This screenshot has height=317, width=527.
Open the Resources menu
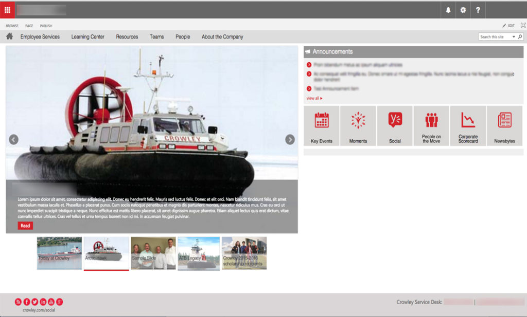click(127, 37)
